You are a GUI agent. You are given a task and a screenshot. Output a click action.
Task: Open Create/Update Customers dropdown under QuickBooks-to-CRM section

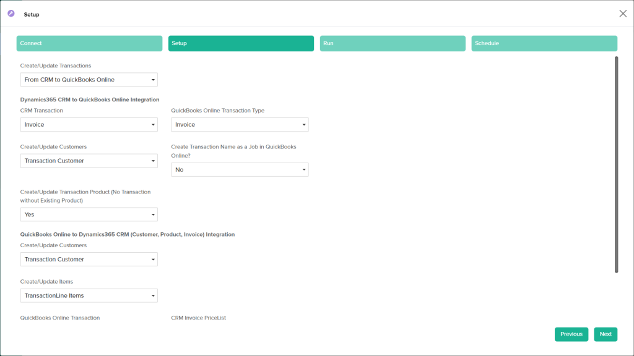(x=89, y=260)
